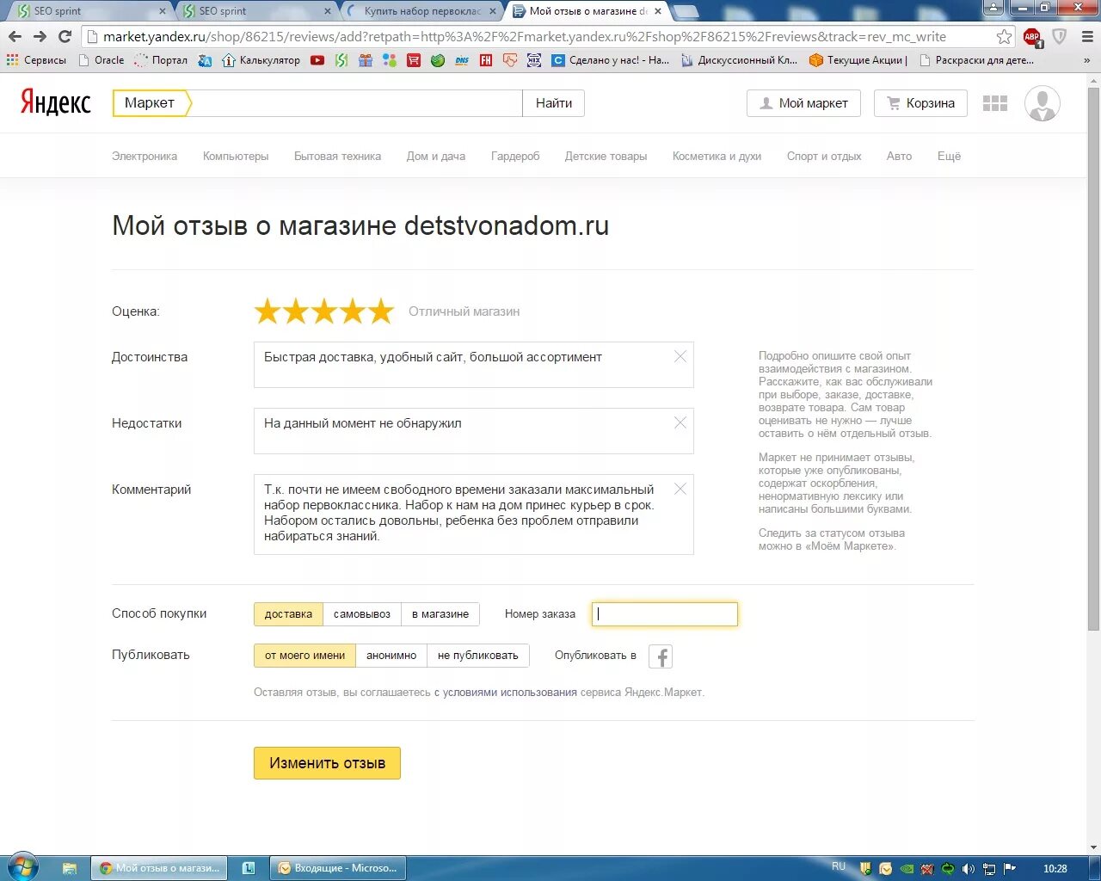Screen dimensions: 1101x881
Task: Click the browser forward arrow
Action: click(40, 37)
